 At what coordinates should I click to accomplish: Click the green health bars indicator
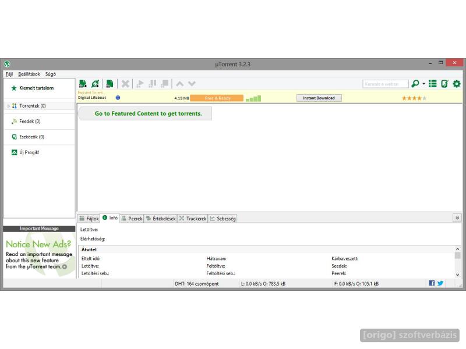point(253,98)
